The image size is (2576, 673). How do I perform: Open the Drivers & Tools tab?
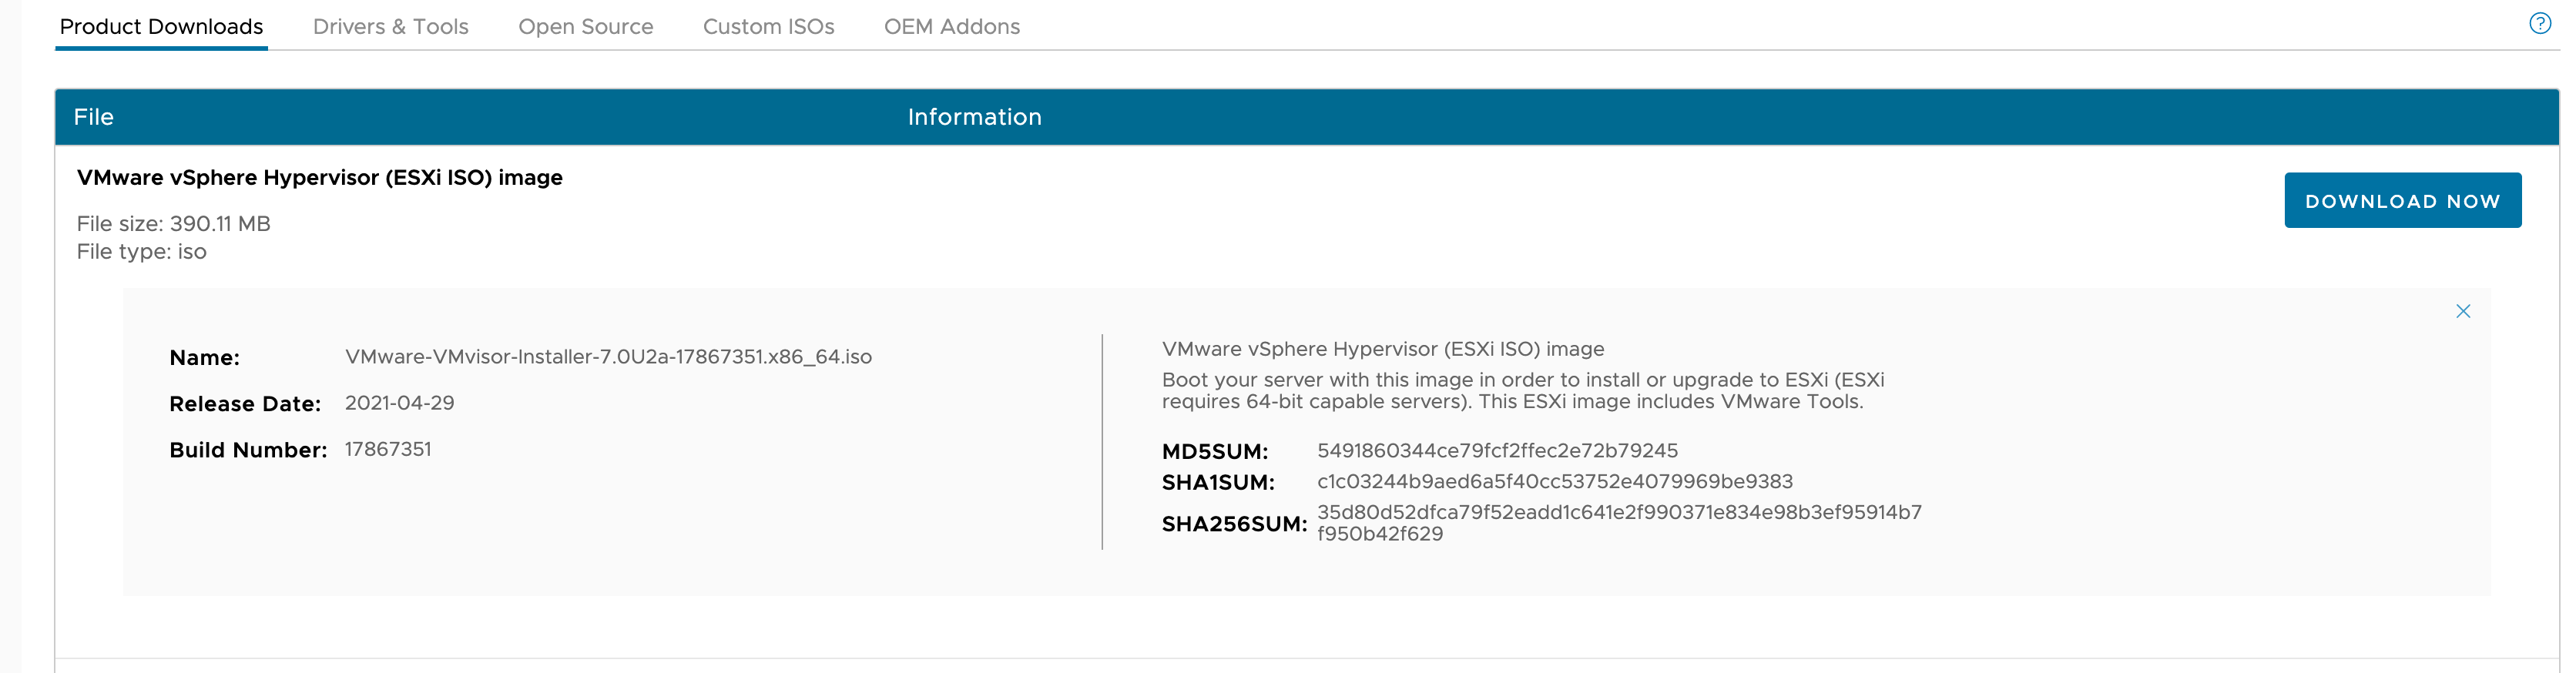390,27
